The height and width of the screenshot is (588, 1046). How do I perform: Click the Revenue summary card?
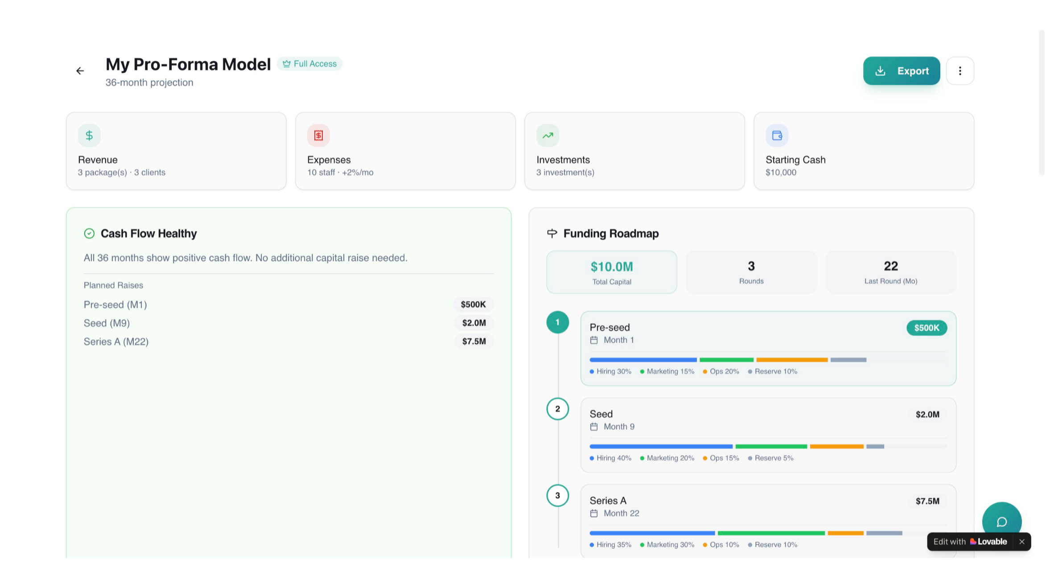pyautogui.click(x=176, y=151)
